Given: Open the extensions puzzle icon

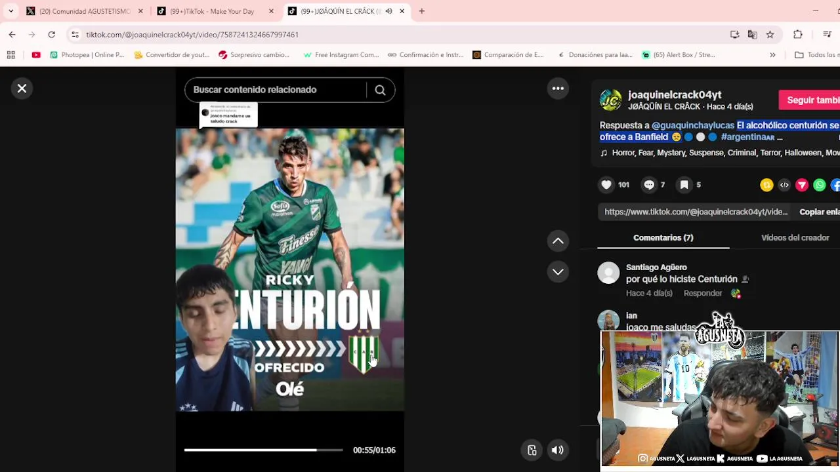Looking at the screenshot, I should [798, 34].
